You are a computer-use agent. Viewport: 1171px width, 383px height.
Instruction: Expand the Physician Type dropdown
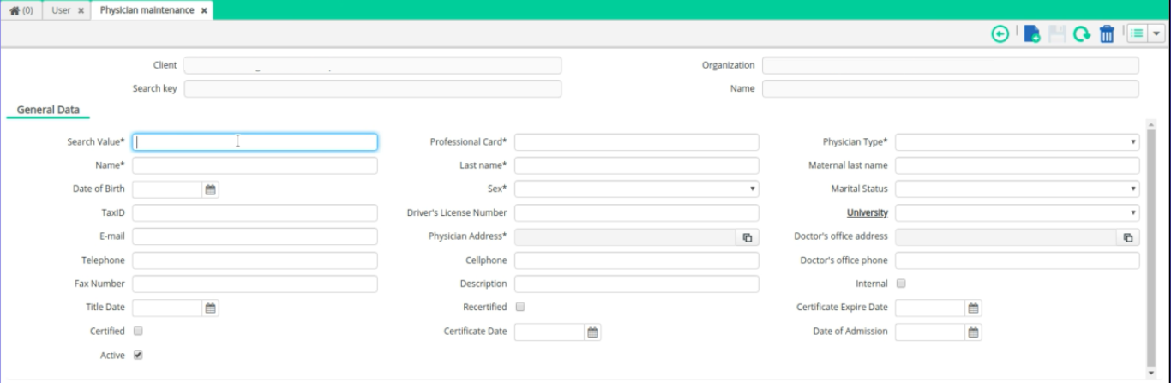click(1018, 142)
